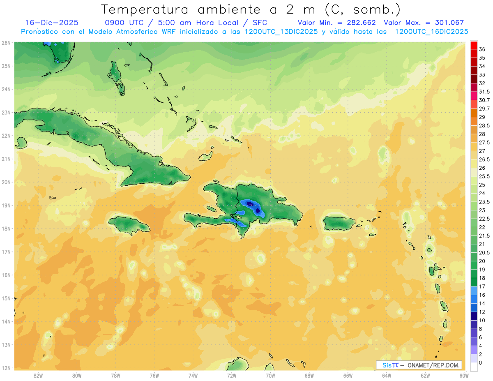Click the longitude label '66W'
The image size is (493, 381).
pyautogui.click(x=348, y=375)
